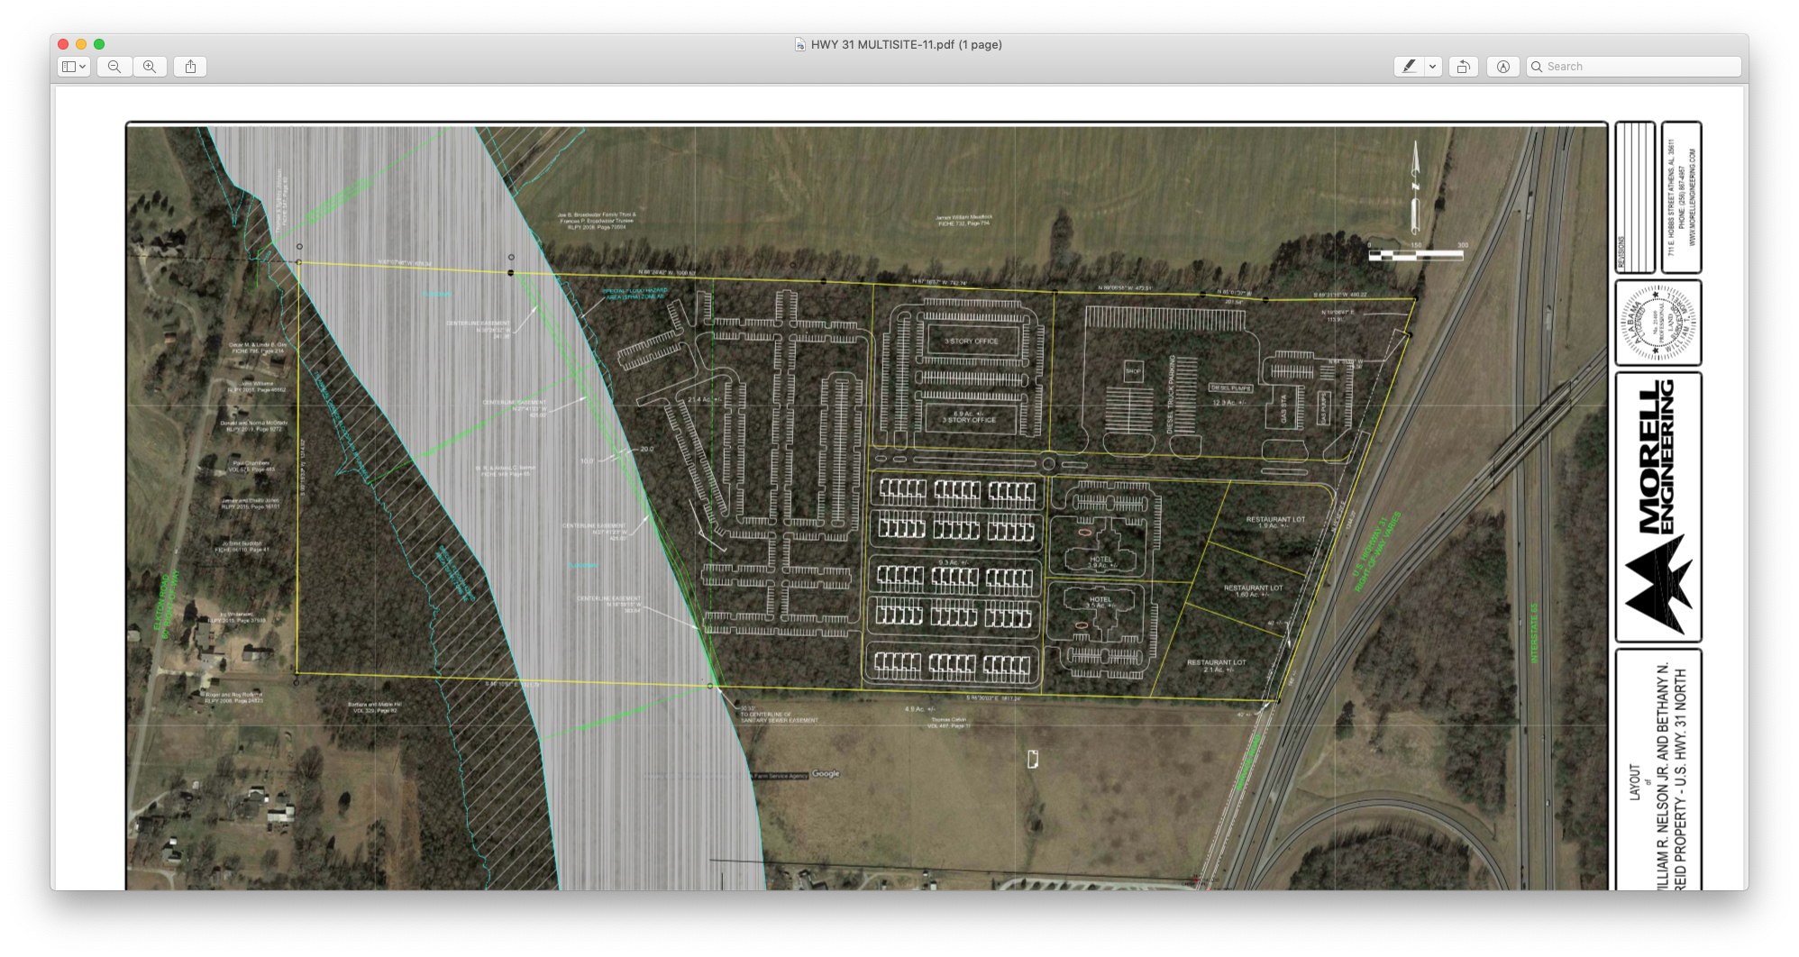Click the magnifying glass in search box

click(1538, 67)
